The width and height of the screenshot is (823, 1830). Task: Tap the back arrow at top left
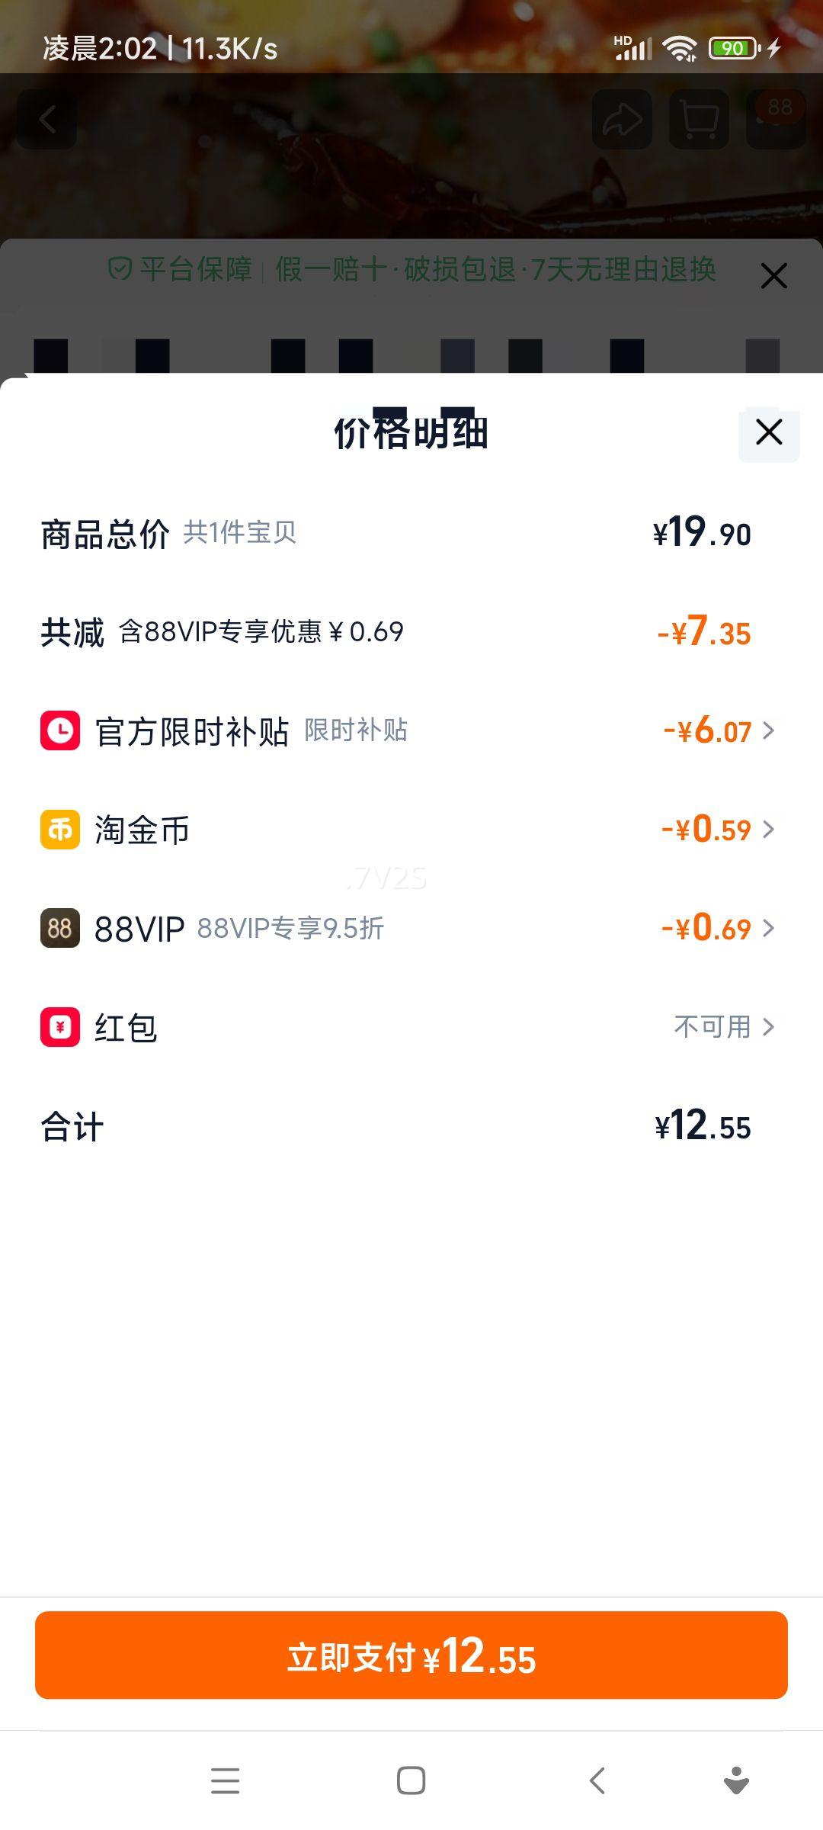(x=47, y=120)
